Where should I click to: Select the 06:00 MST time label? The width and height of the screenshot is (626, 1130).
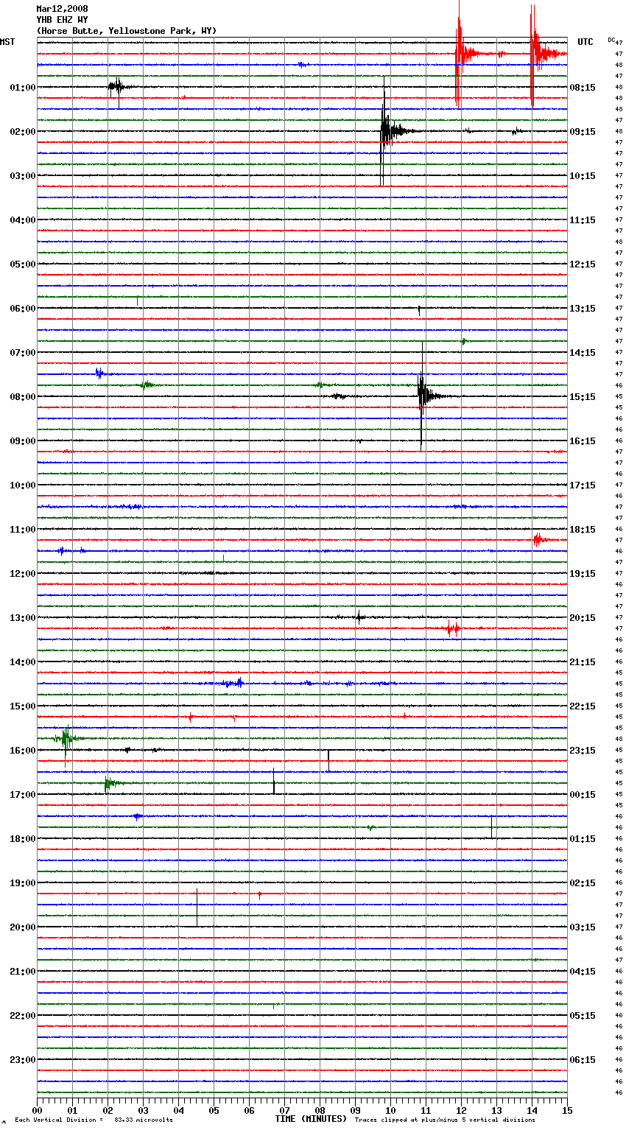23,309
